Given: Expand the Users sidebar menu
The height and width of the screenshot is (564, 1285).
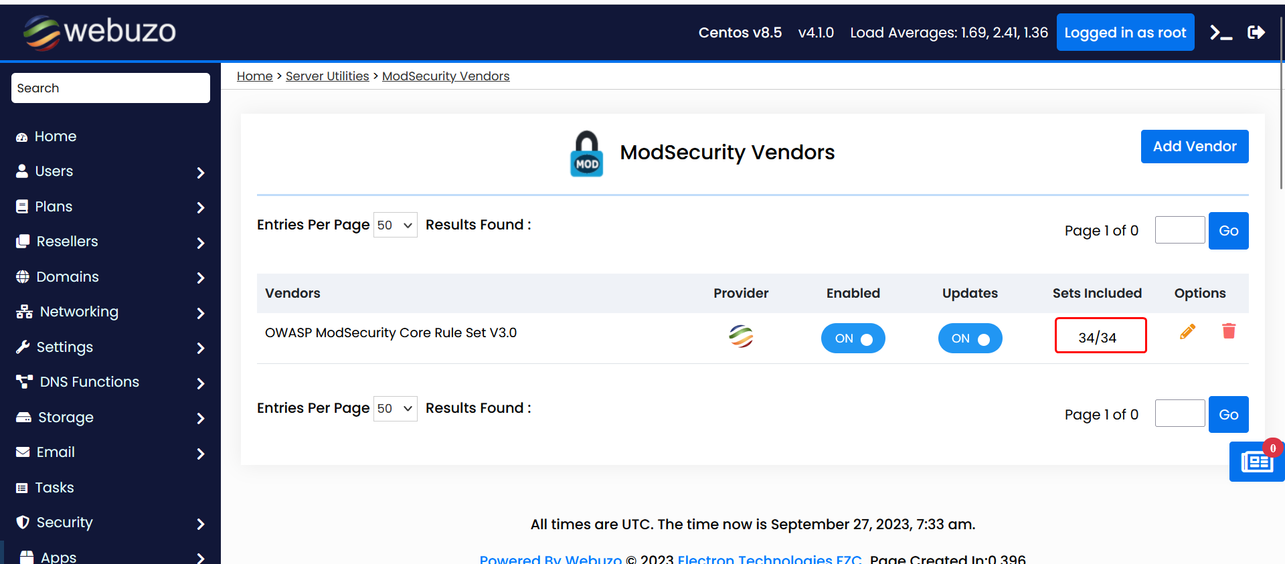Looking at the screenshot, I should pos(110,172).
